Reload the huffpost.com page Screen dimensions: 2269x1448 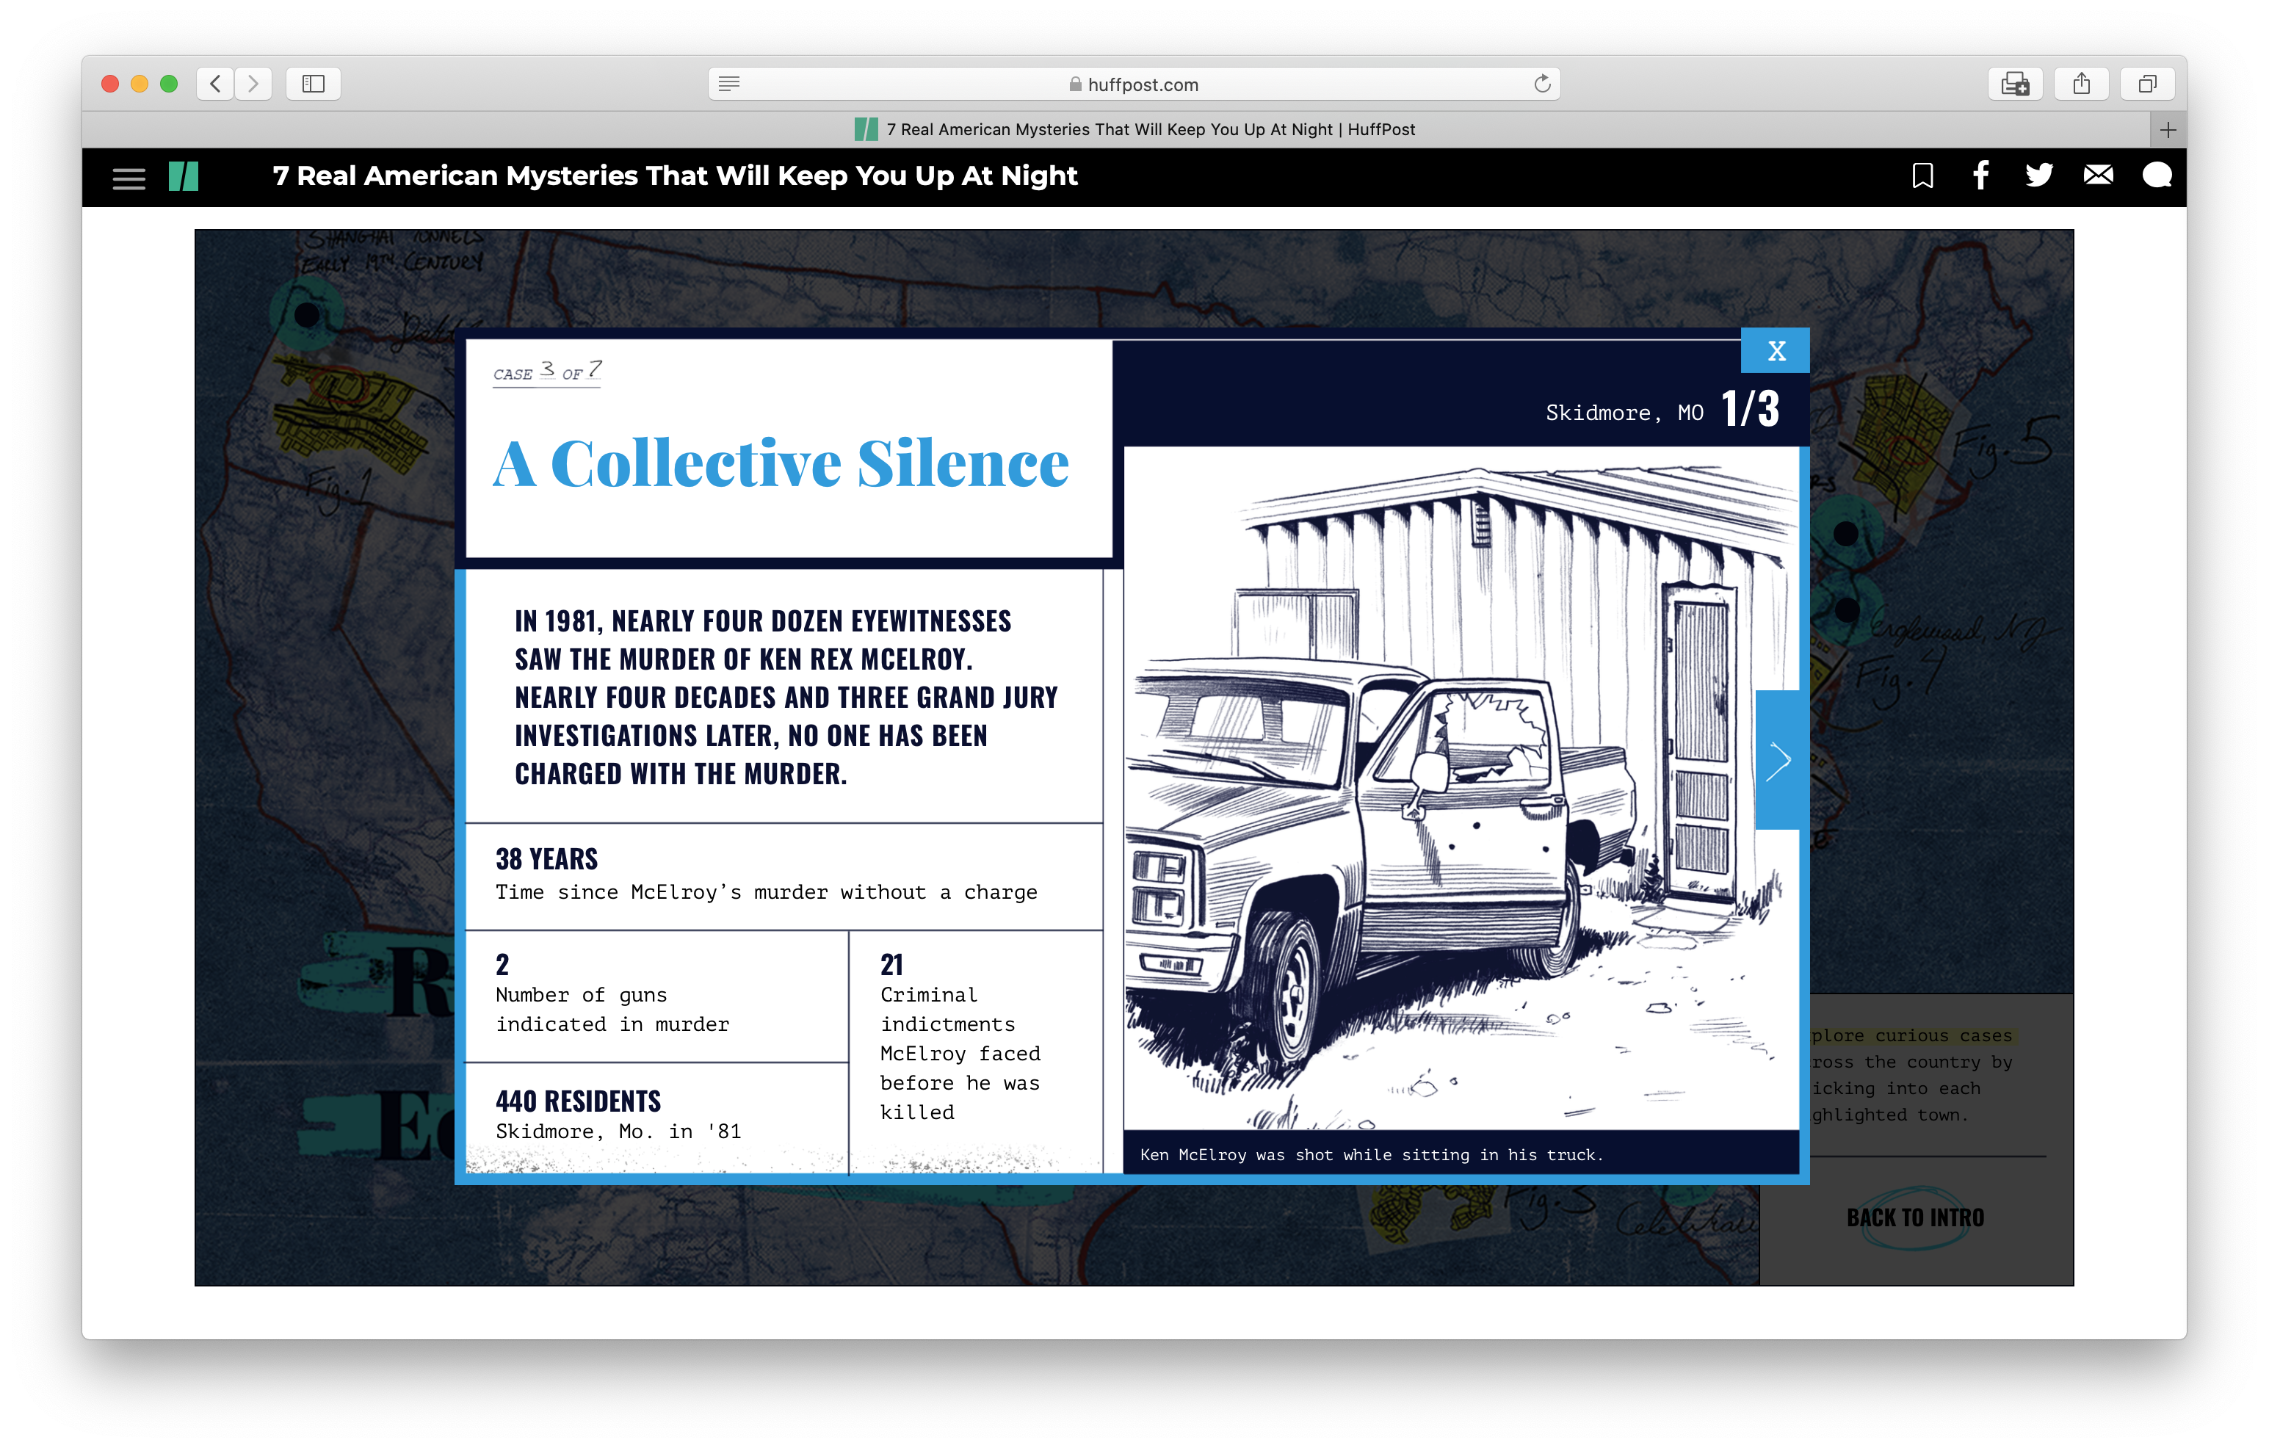(1541, 84)
